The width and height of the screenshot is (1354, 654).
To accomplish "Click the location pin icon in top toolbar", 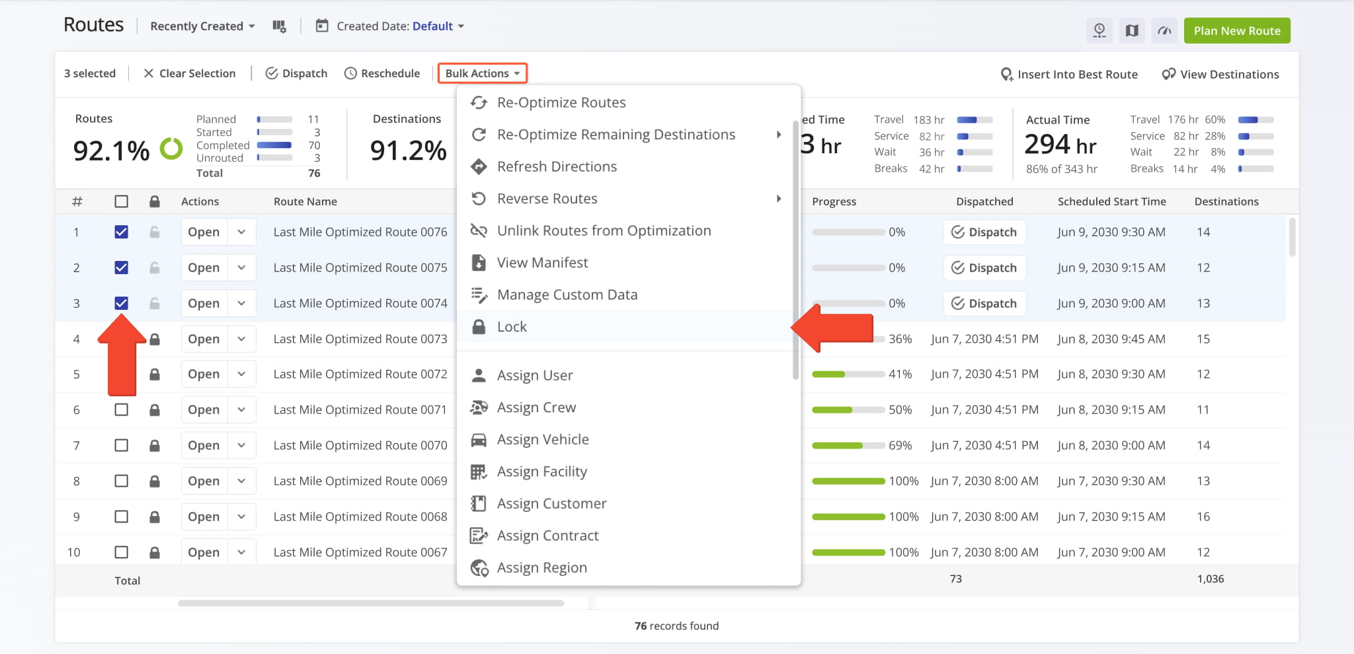I will 1099,30.
